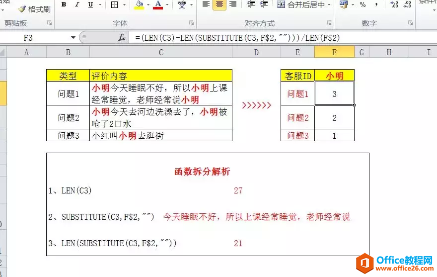
Task: Click the 客服ID header cell
Action: click(x=297, y=76)
